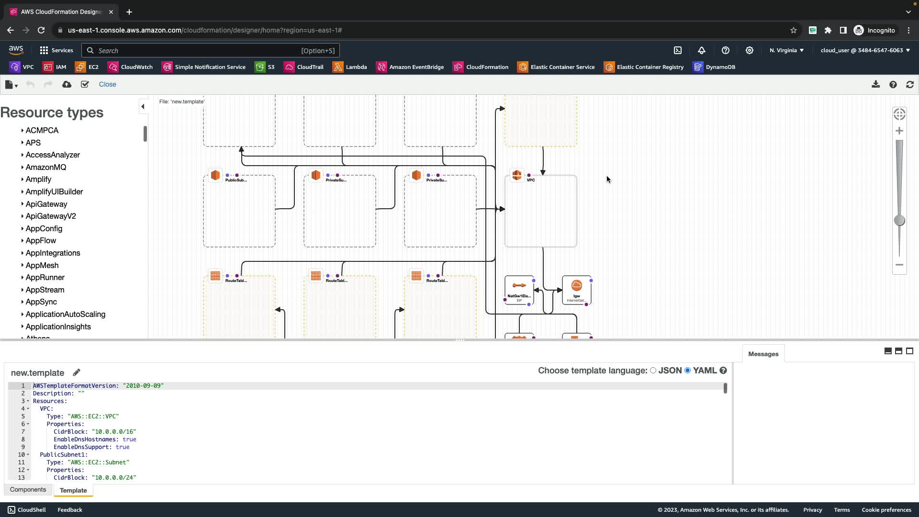Screen dimensions: 919x517
Task: Click the download icon in the designer toolbar
Action: 875,84
